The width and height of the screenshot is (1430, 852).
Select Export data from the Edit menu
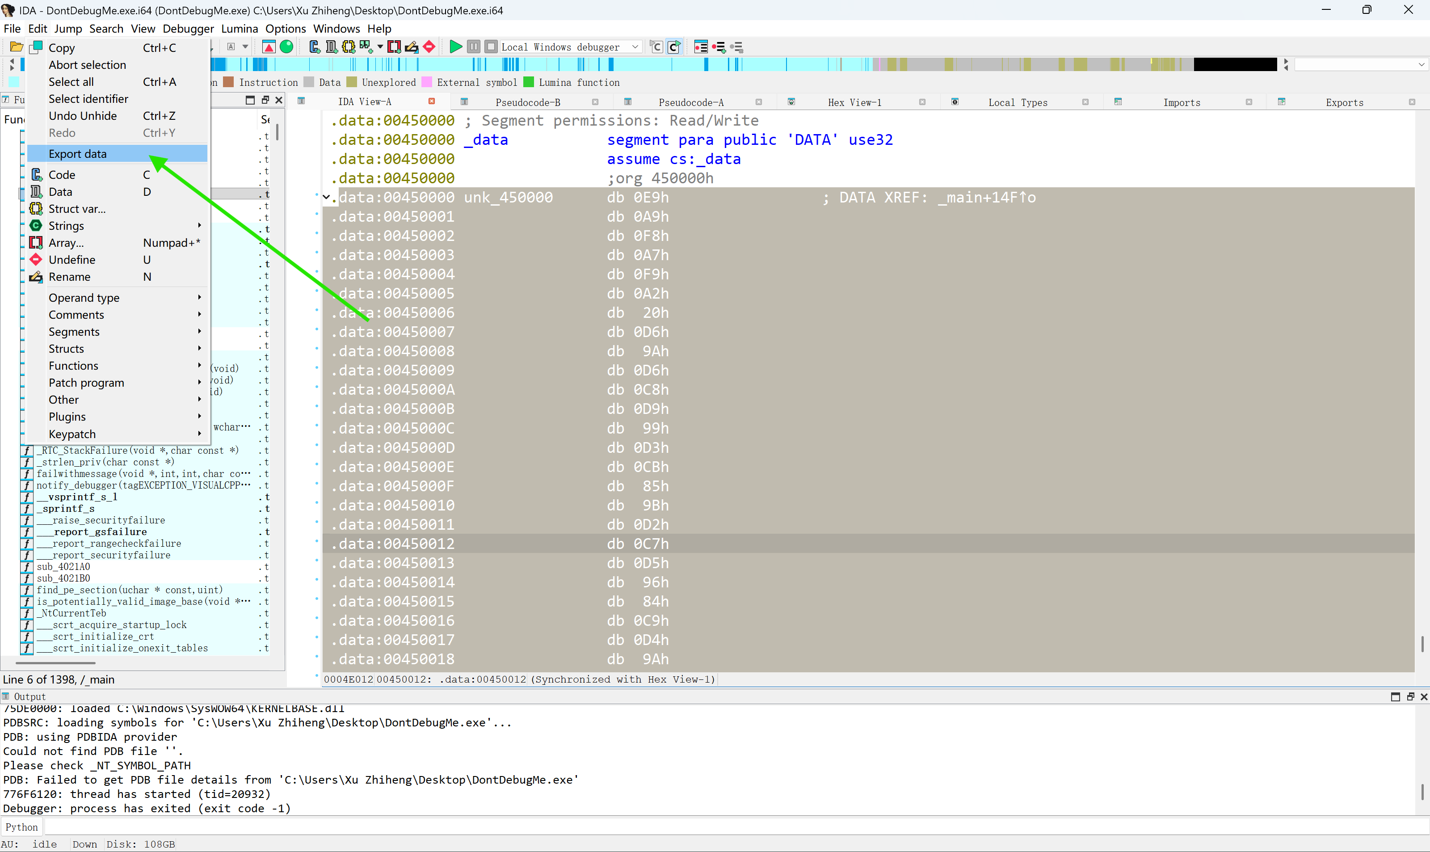[x=77, y=154]
